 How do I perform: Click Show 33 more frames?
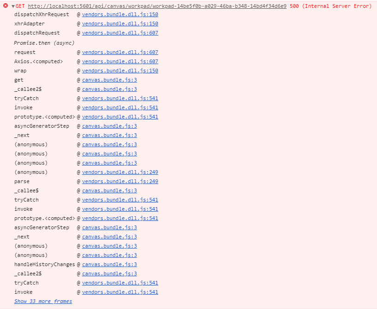tap(43, 301)
